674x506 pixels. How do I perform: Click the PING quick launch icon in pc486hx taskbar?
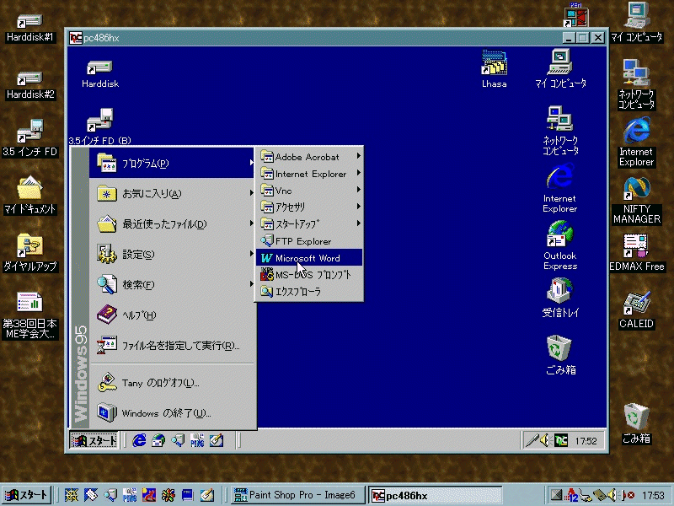pyautogui.click(x=197, y=440)
